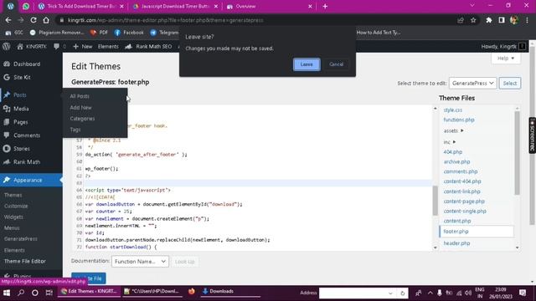Bookmark page with star icon
Image resolution: width=536 pixels, height=301 pixels.
(473, 20)
